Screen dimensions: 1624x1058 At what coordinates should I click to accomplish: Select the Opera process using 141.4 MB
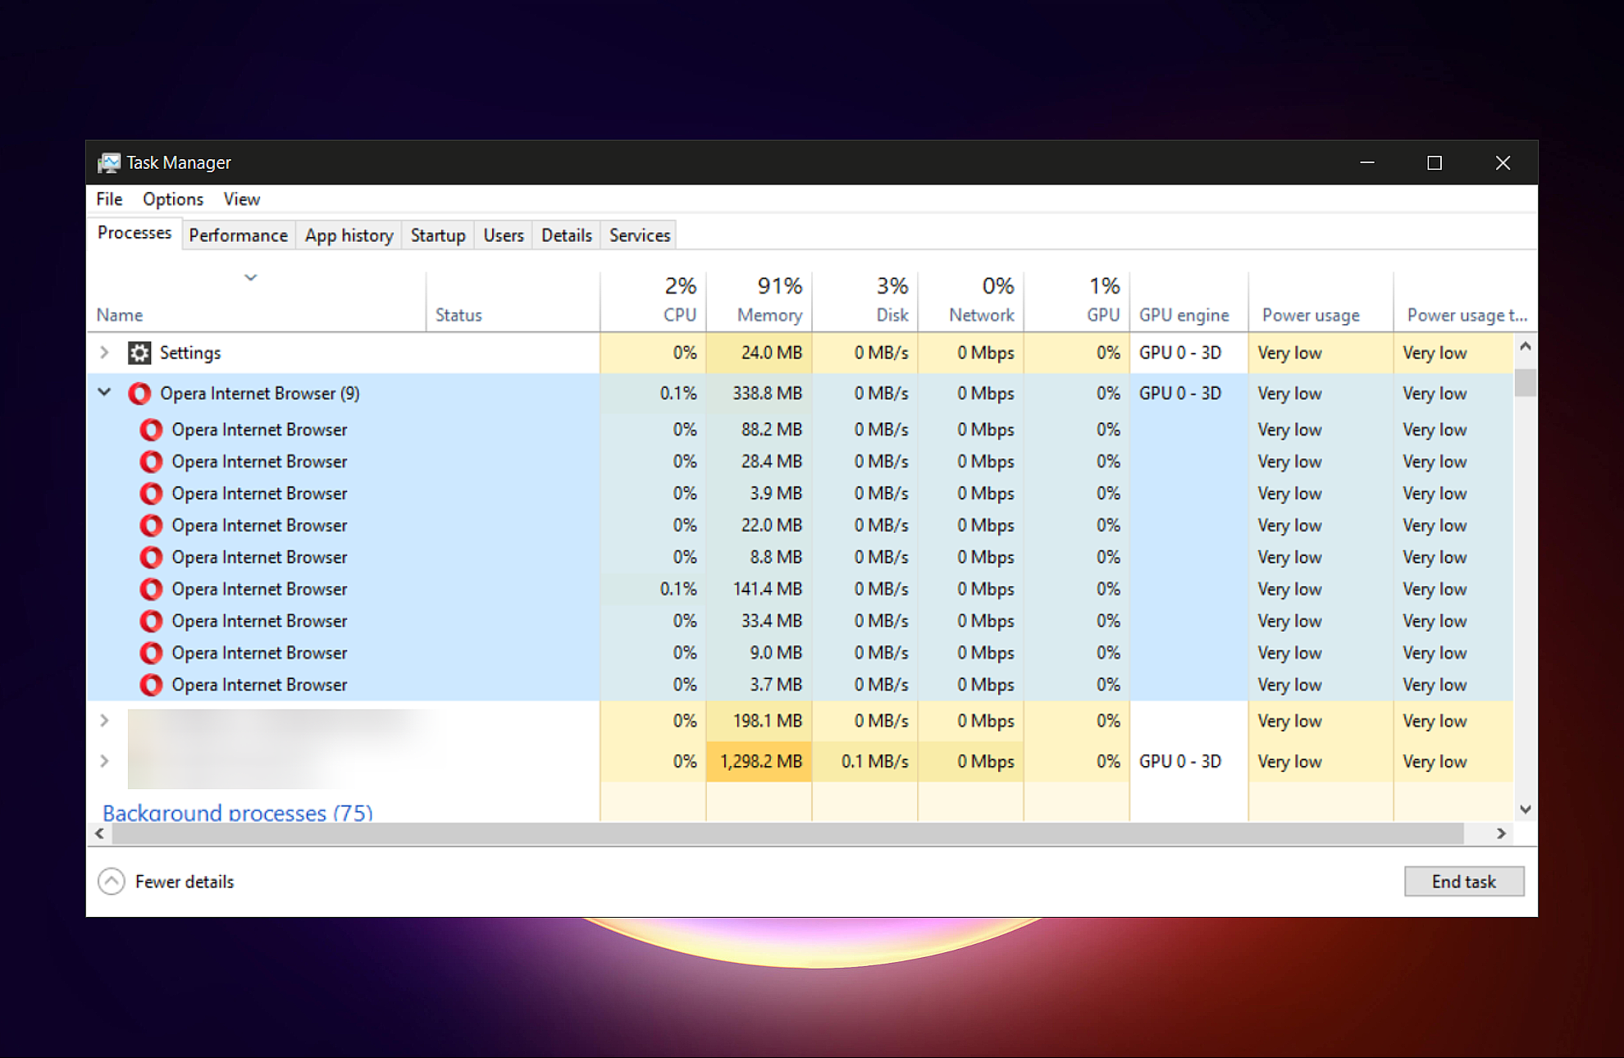pyautogui.click(x=800, y=589)
